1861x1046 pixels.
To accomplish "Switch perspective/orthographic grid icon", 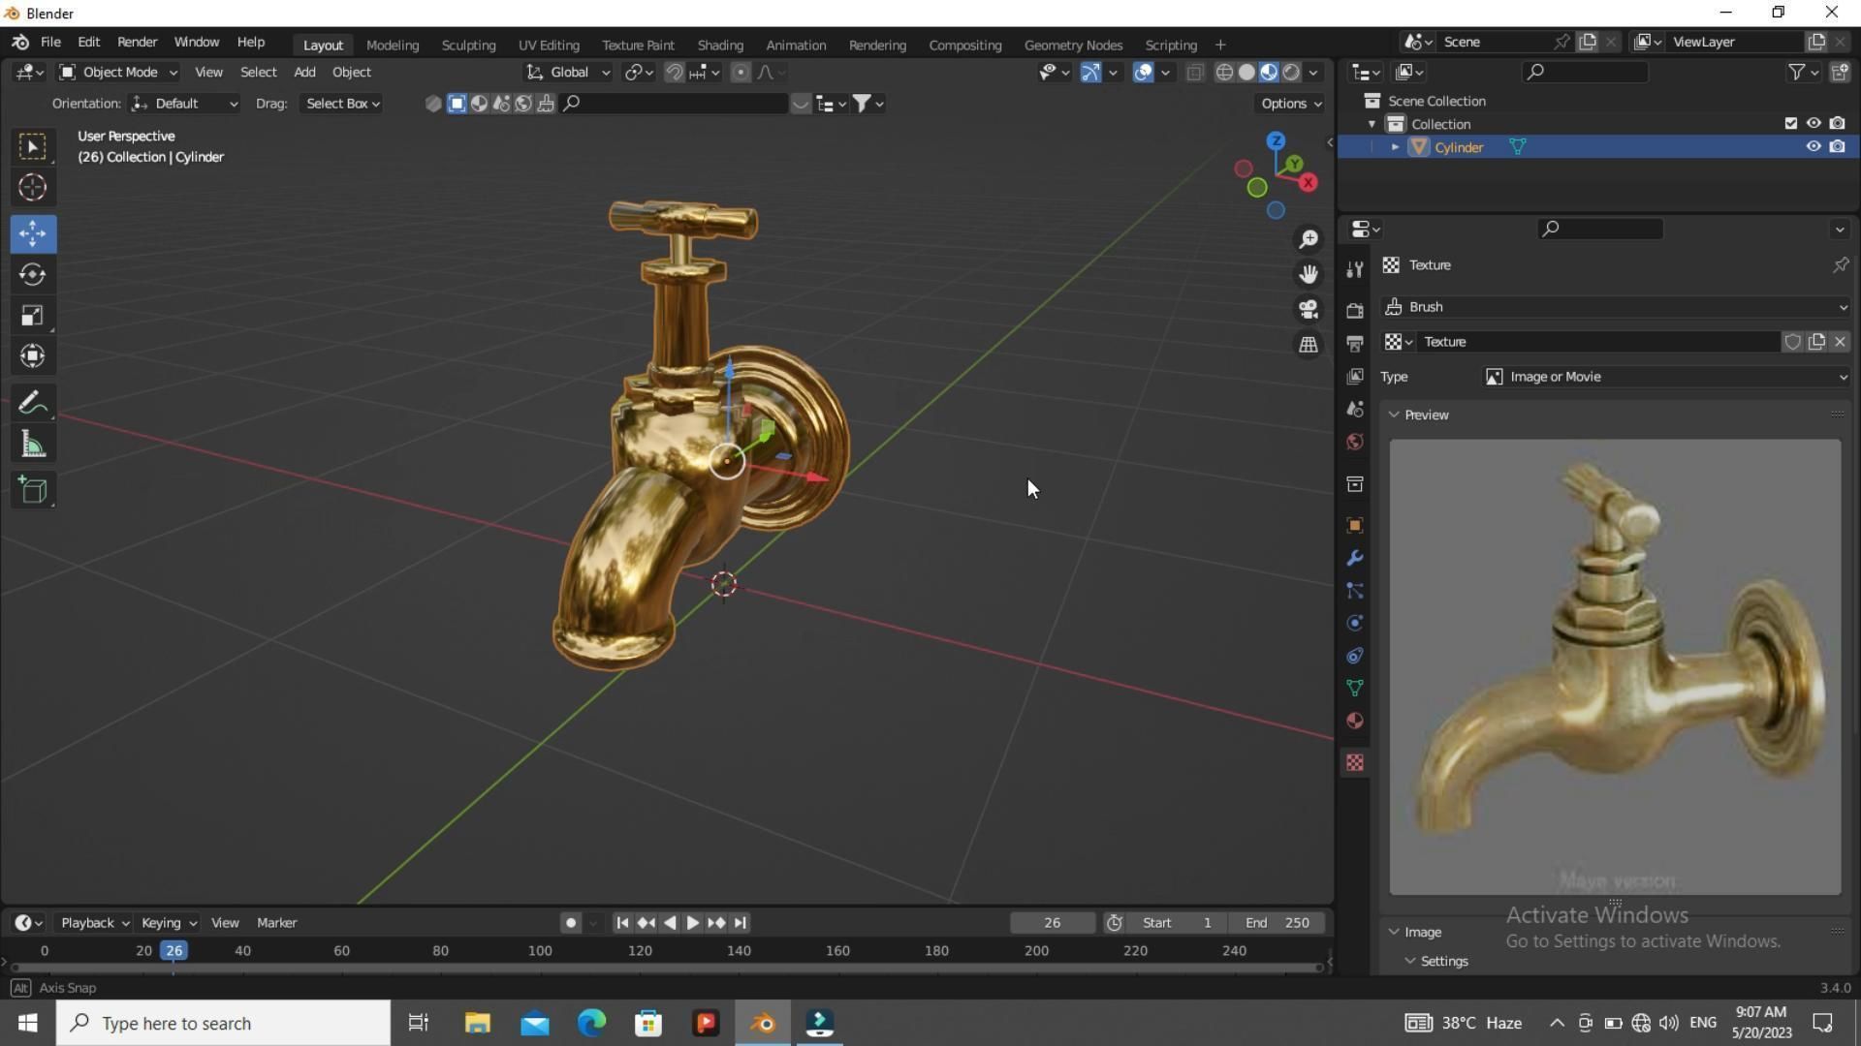I will (1309, 345).
